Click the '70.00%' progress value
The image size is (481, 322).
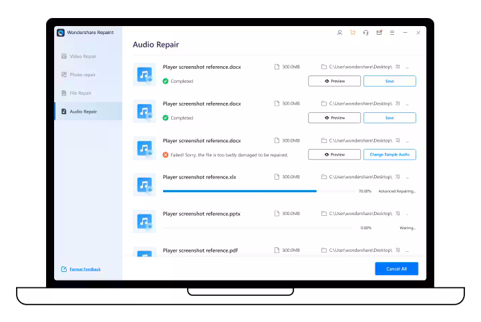(x=365, y=191)
